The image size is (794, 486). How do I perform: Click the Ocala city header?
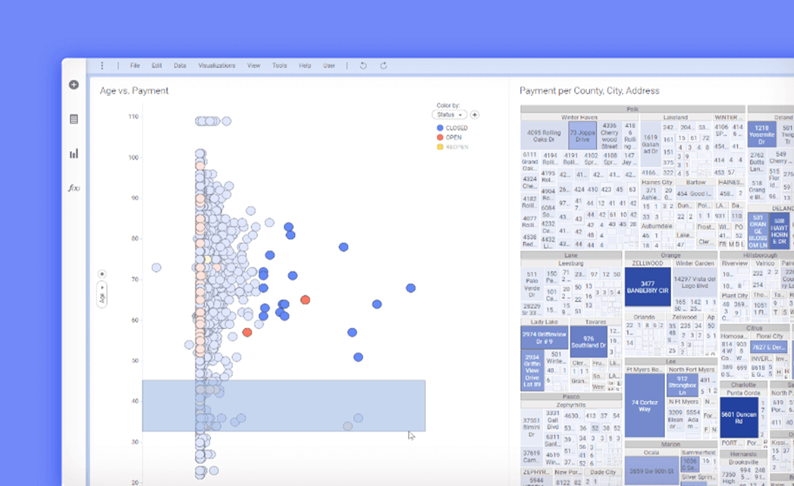click(x=652, y=453)
